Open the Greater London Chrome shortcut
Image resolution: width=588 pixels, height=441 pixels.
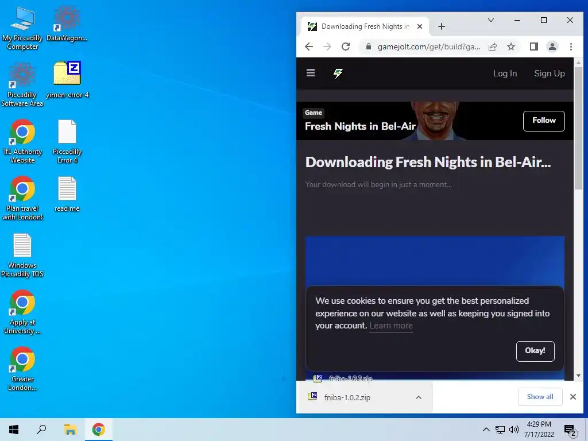22,369
